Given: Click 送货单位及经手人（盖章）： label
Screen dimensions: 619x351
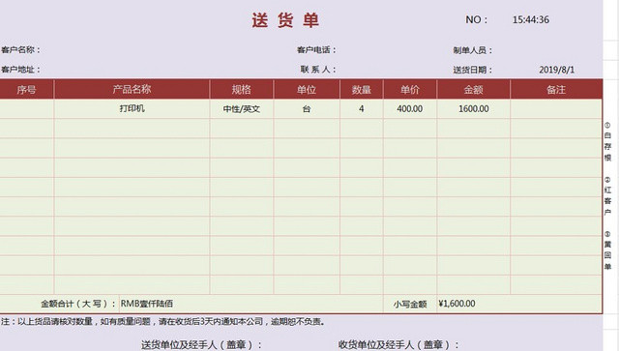Looking at the screenshot, I should click(201, 344).
